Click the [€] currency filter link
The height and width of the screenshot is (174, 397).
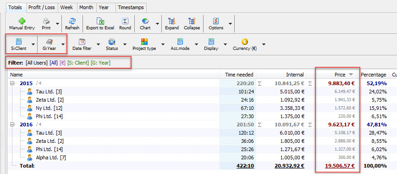[62, 63]
